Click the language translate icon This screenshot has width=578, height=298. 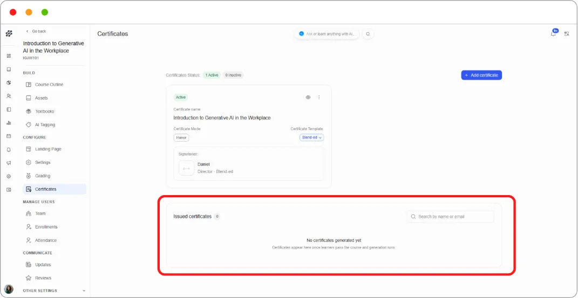[567, 34]
